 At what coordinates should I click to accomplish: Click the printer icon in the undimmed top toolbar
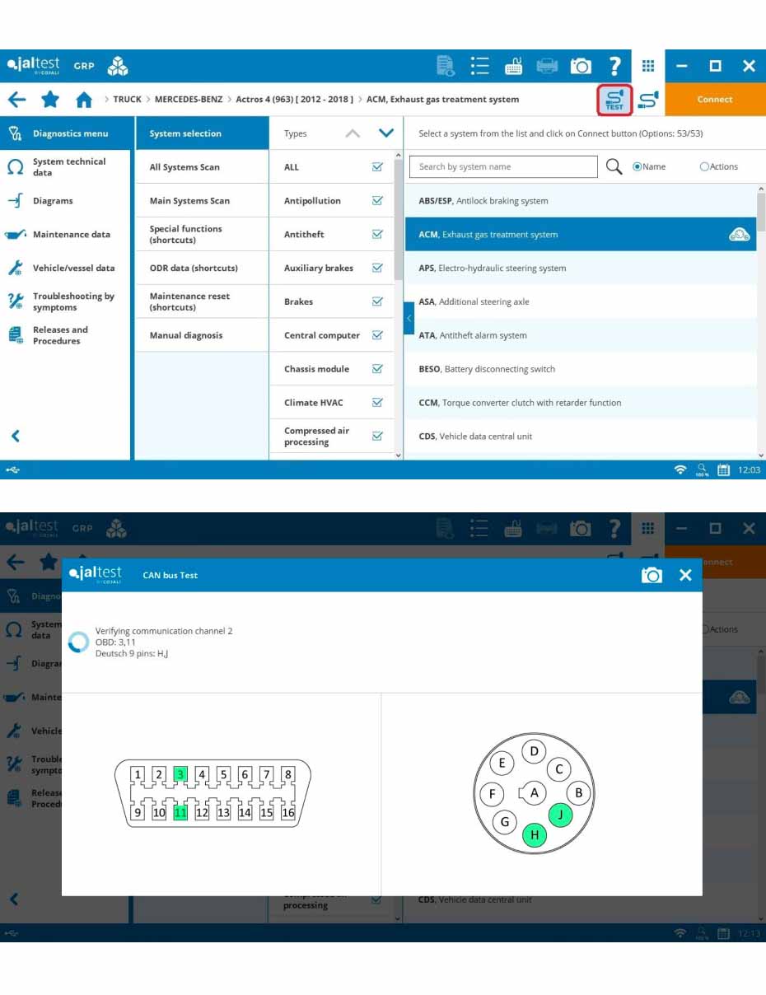point(547,66)
